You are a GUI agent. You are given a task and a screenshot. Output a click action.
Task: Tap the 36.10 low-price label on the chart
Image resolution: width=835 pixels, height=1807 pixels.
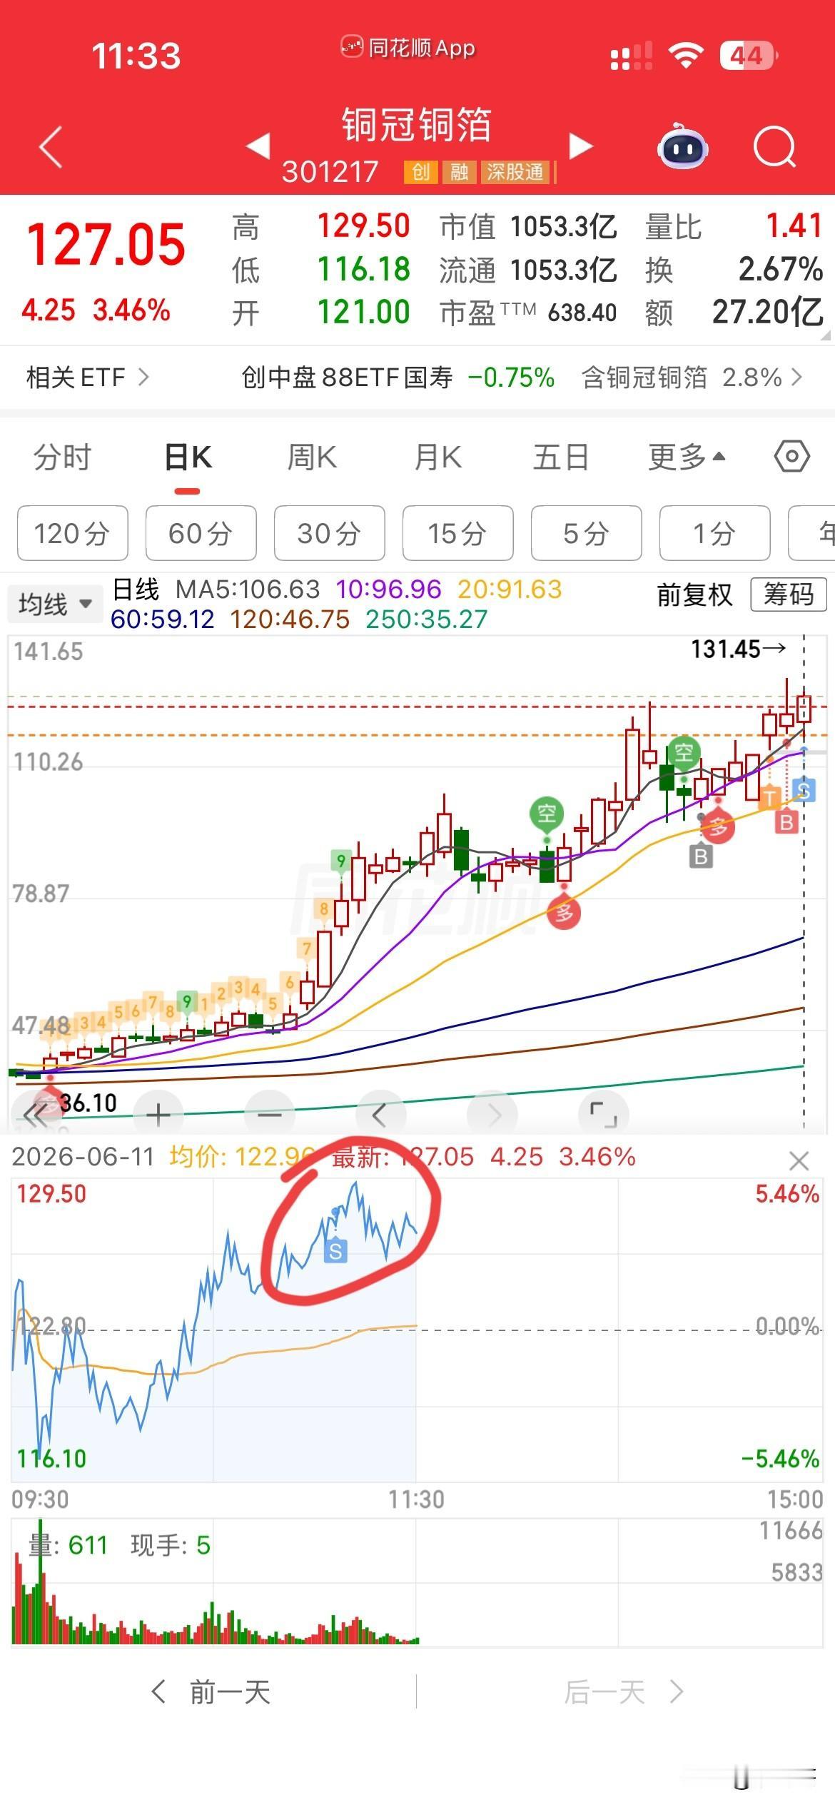(87, 1103)
